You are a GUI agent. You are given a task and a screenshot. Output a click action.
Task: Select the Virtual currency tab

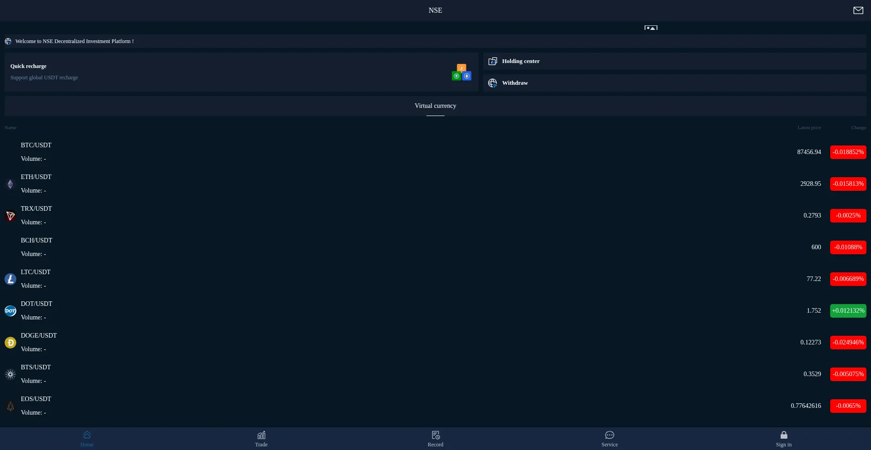[x=435, y=106]
